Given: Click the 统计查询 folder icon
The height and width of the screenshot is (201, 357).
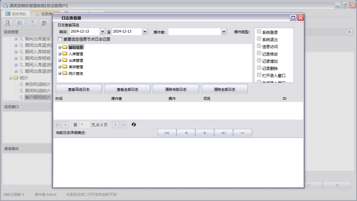Looking at the screenshot, I should pyautogui.click(x=65, y=73).
